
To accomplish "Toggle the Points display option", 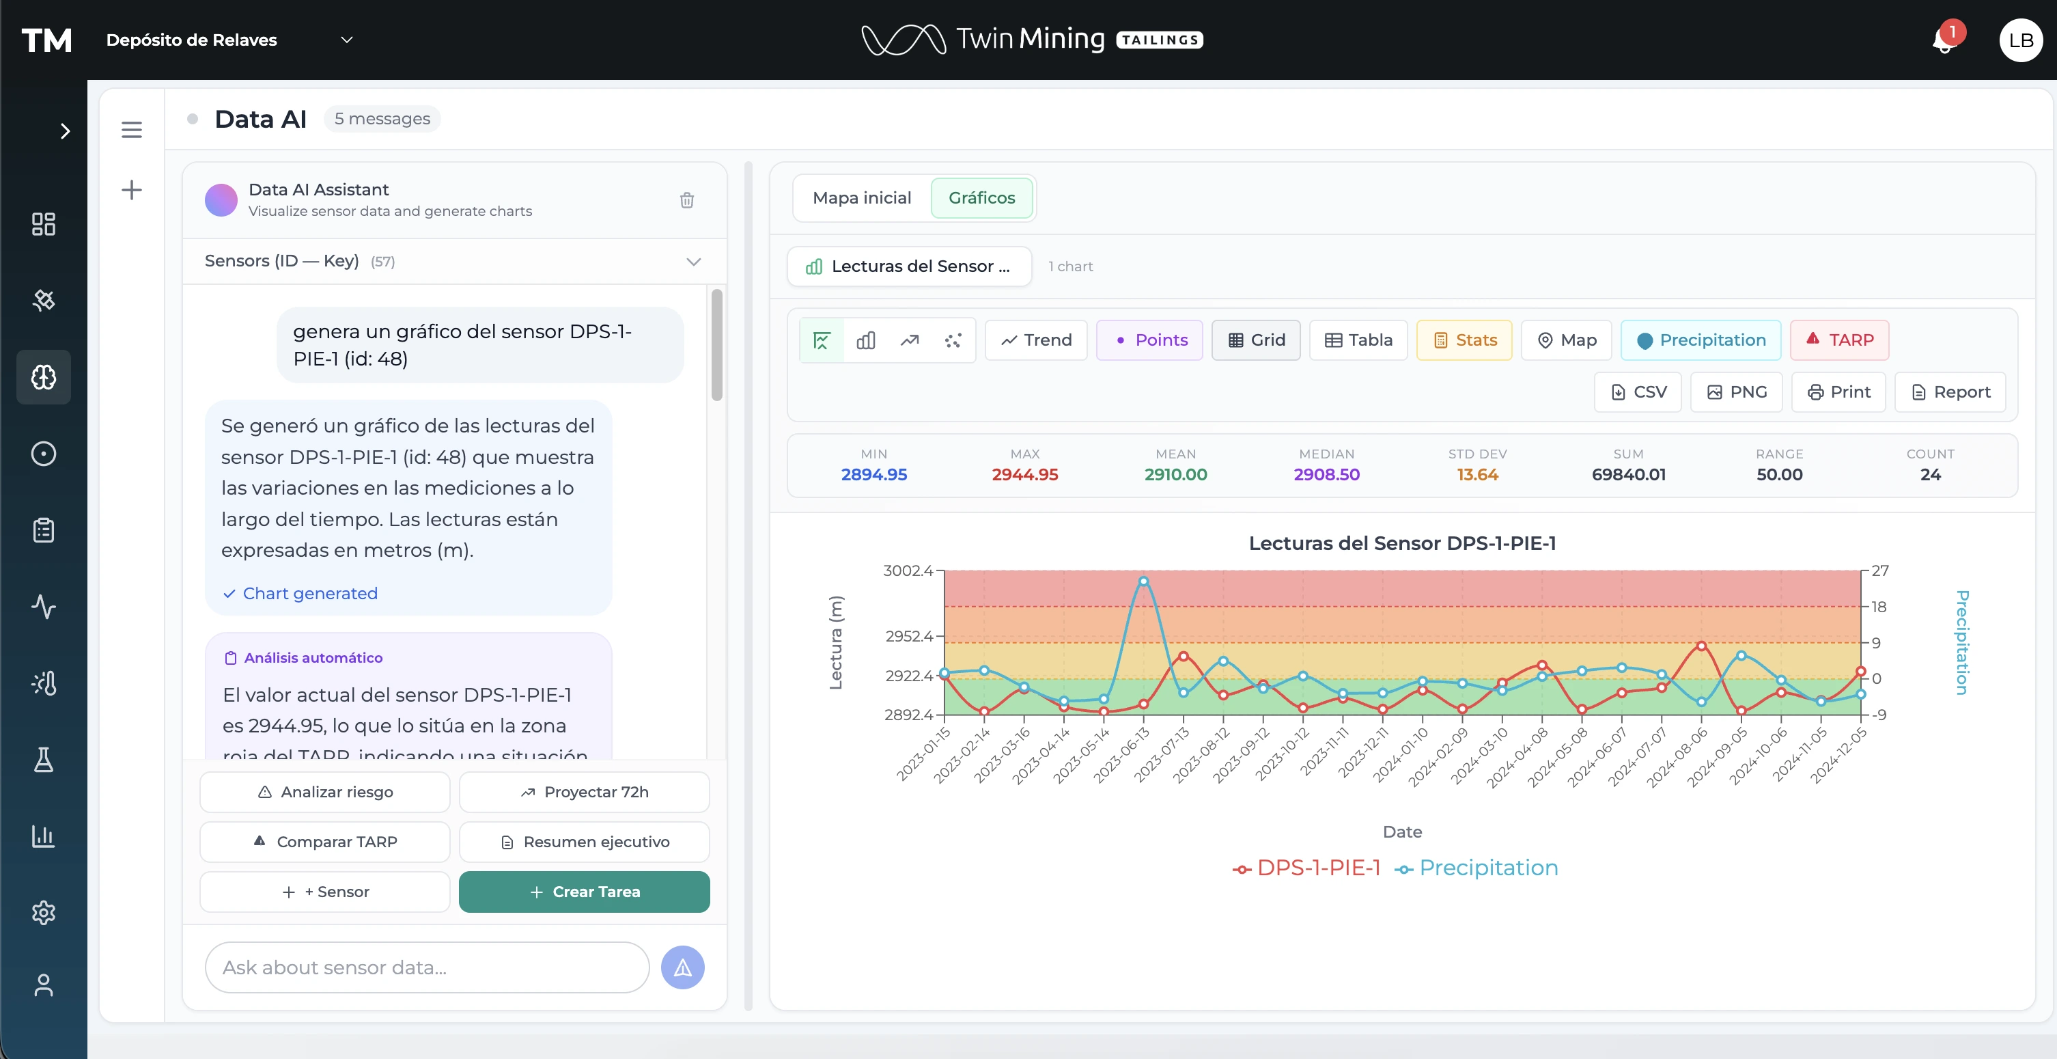I will click(x=1149, y=341).
